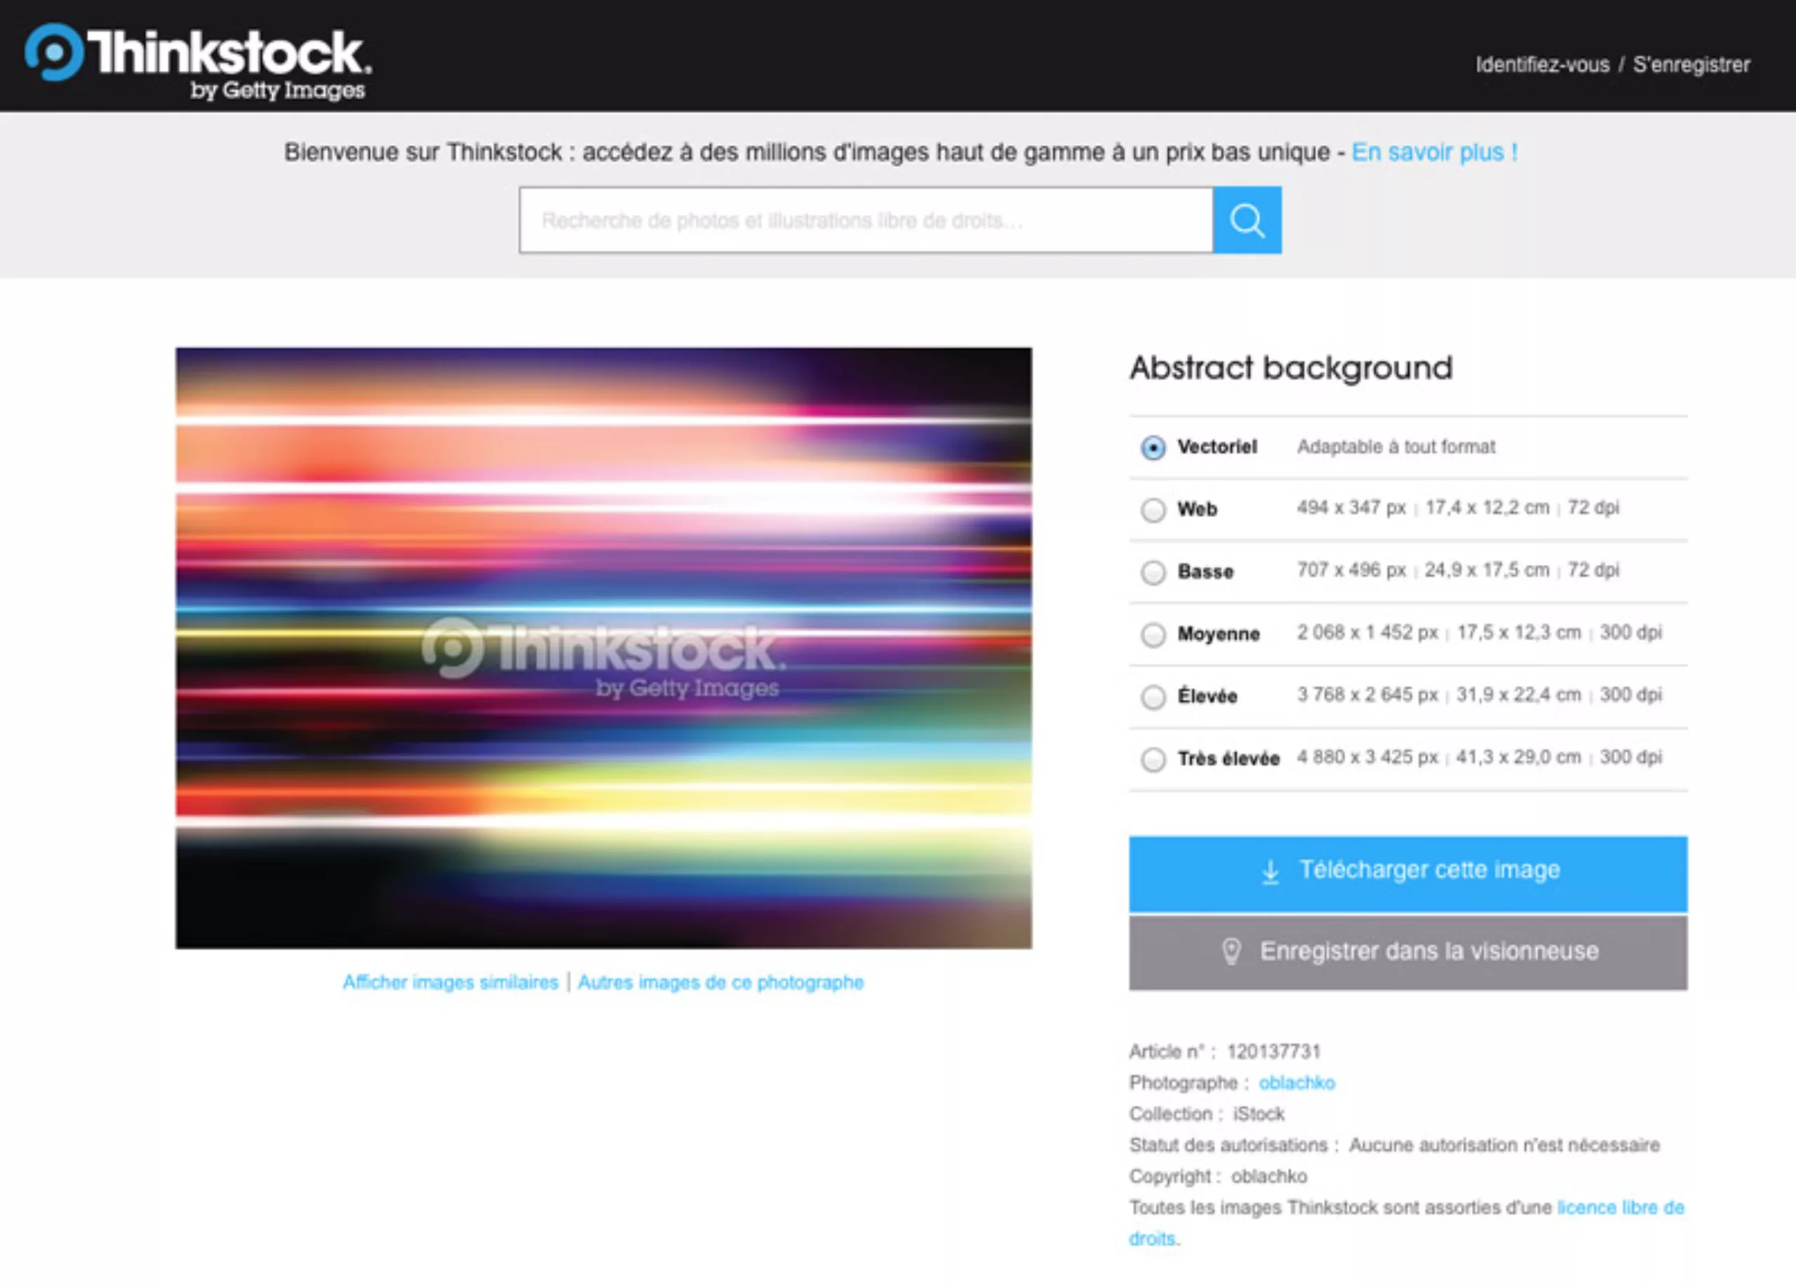Click the lightbox pin icon
Screen dimensions: 1796x1286
(x=1231, y=951)
